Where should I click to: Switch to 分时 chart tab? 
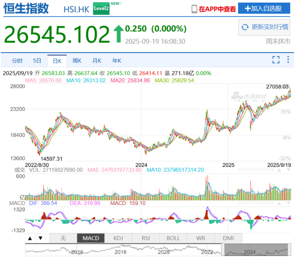(17, 60)
